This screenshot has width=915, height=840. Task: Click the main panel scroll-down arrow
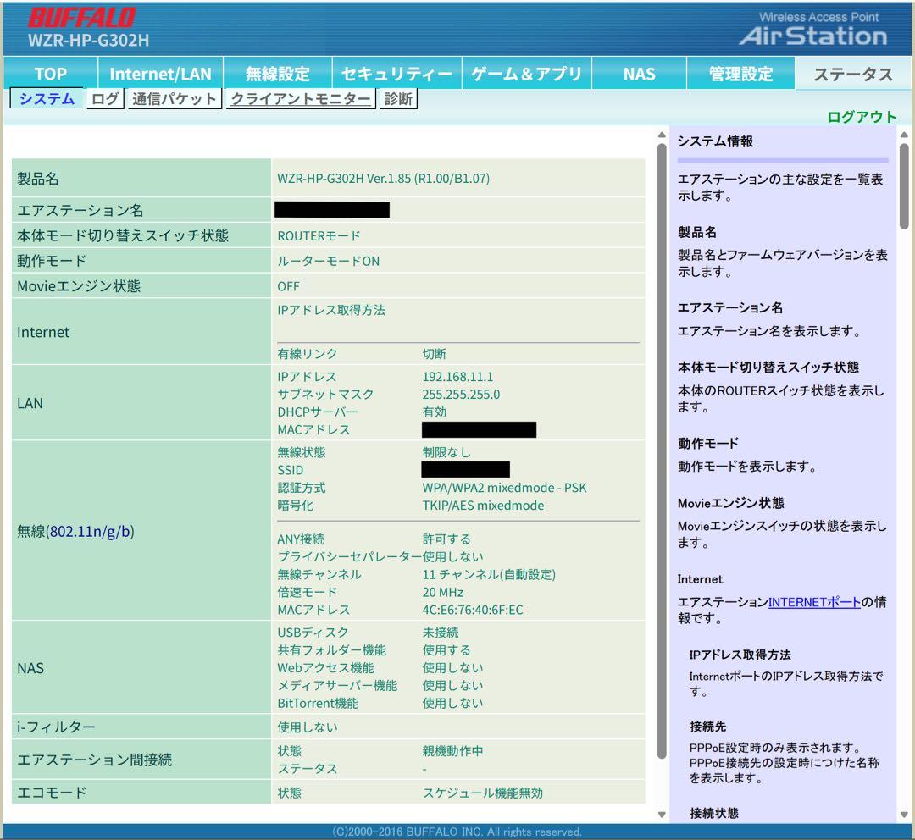click(663, 814)
